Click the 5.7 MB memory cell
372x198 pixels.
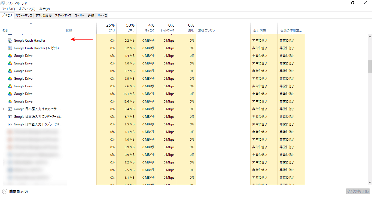tap(126, 117)
